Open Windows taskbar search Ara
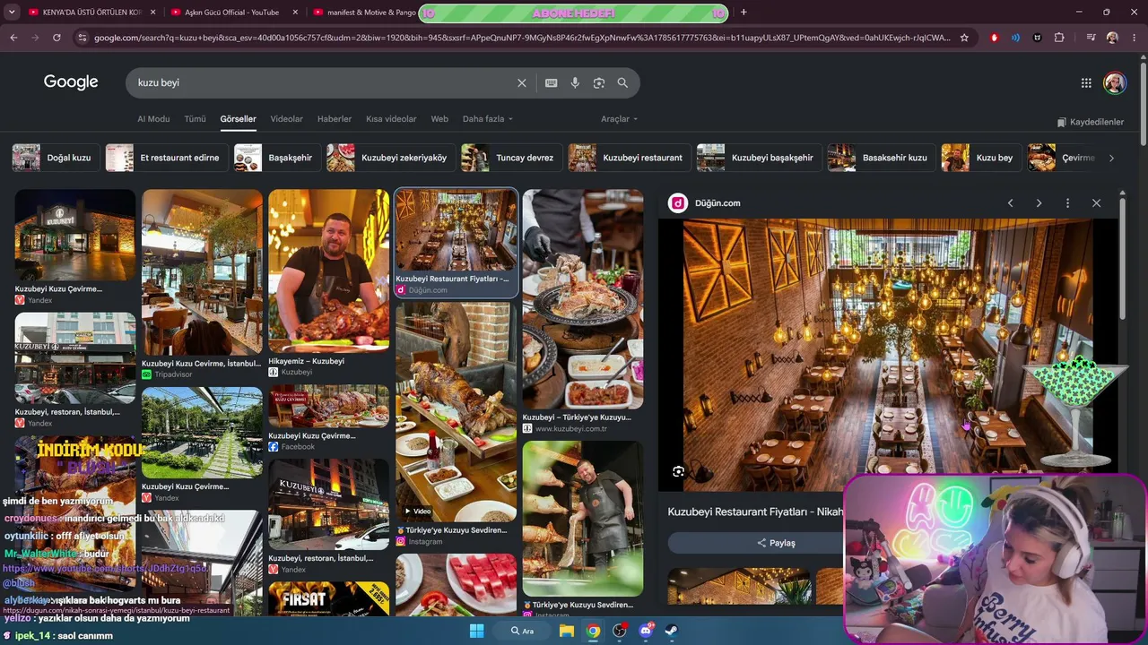Image resolution: width=1148 pixels, height=645 pixels. click(523, 631)
